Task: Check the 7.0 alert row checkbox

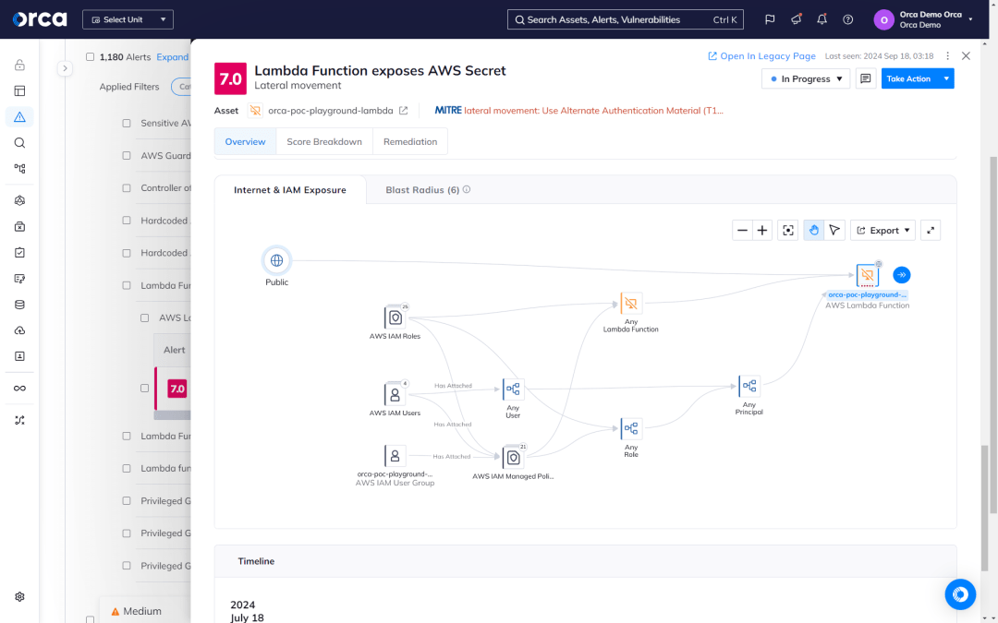Action: pos(144,389)
